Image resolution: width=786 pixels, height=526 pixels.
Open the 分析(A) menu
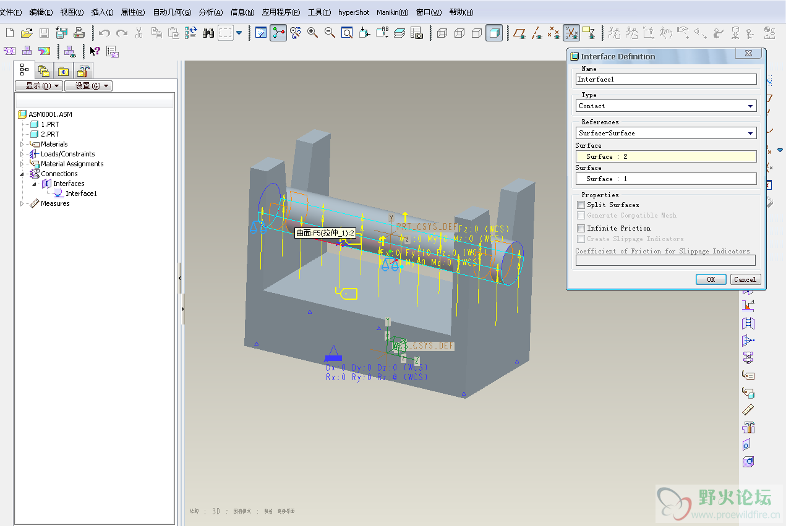(x=210, y=12)
